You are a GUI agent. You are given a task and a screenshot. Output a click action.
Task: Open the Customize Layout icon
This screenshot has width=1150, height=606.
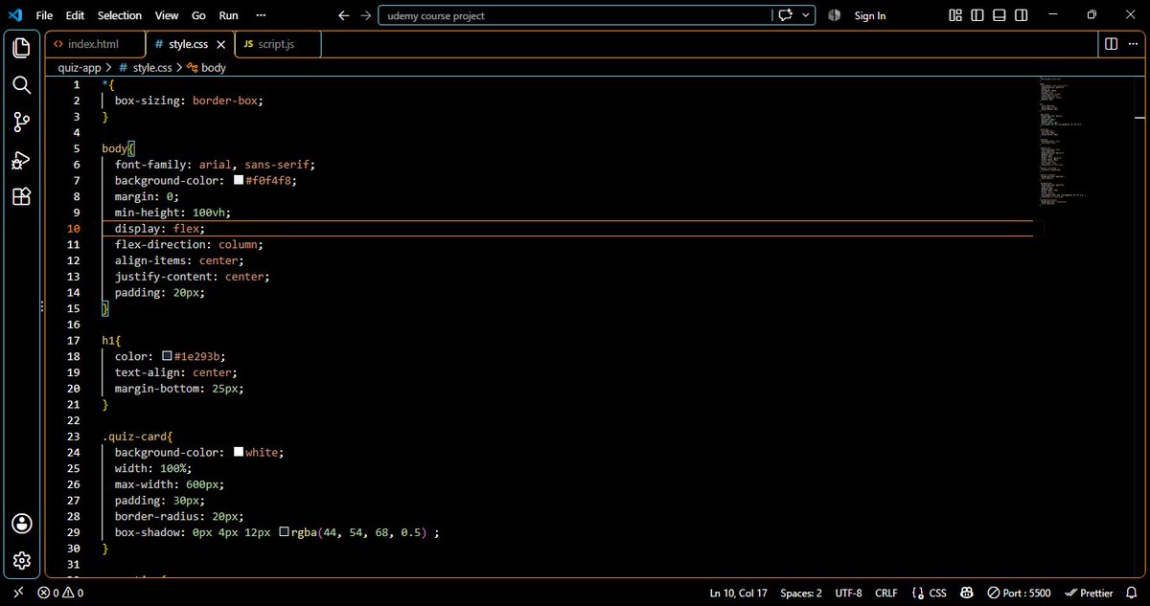[x=955, y=15]
